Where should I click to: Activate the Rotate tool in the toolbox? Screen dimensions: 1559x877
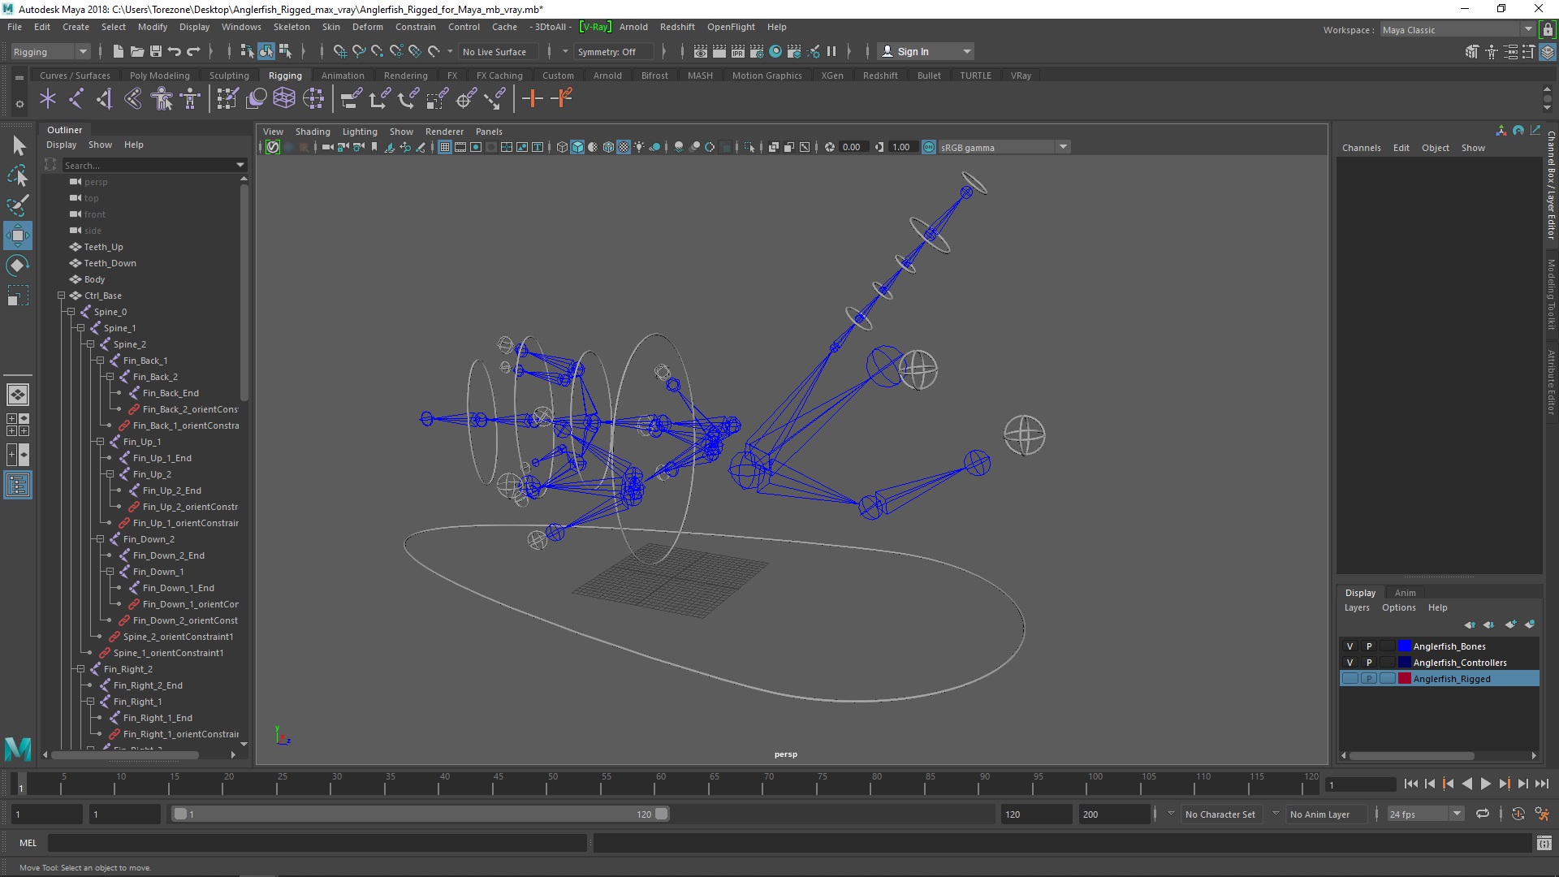(x=18, y=266)
